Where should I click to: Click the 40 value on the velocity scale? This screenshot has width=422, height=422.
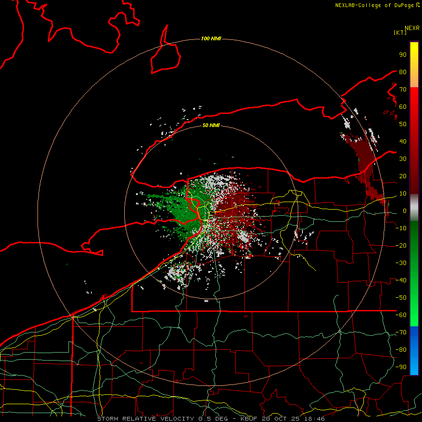pos(403,141)
